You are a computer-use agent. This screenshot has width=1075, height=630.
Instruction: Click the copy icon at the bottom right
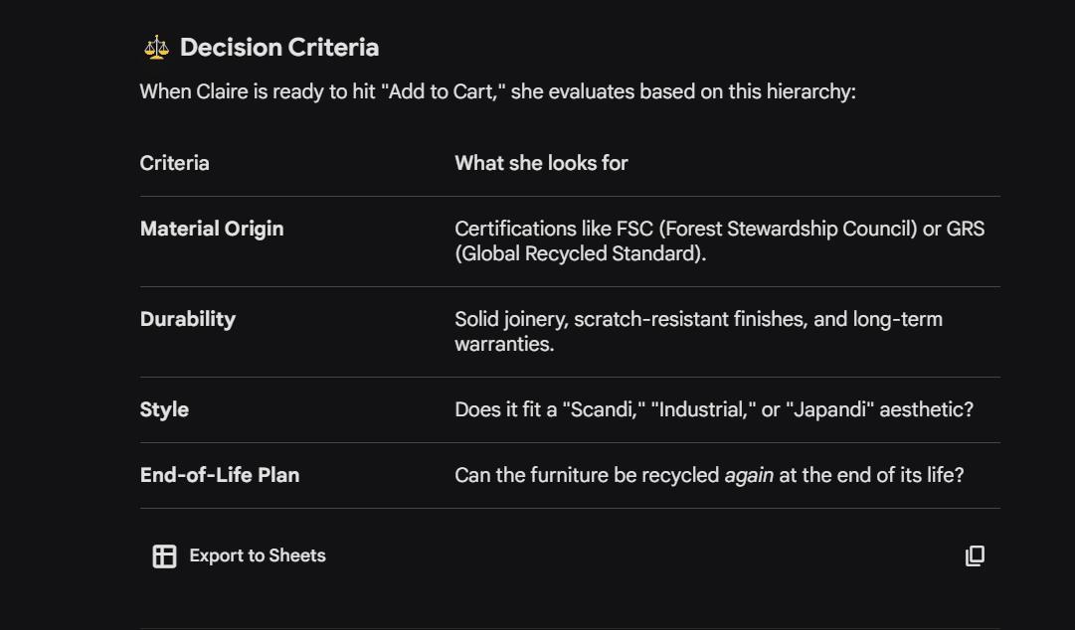976,556
